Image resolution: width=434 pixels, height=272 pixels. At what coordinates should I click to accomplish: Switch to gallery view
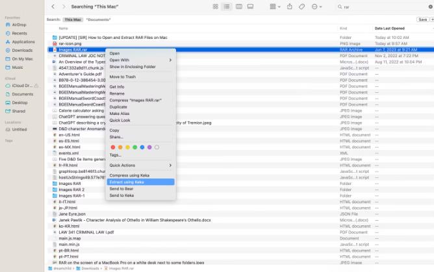click(250, 6)
